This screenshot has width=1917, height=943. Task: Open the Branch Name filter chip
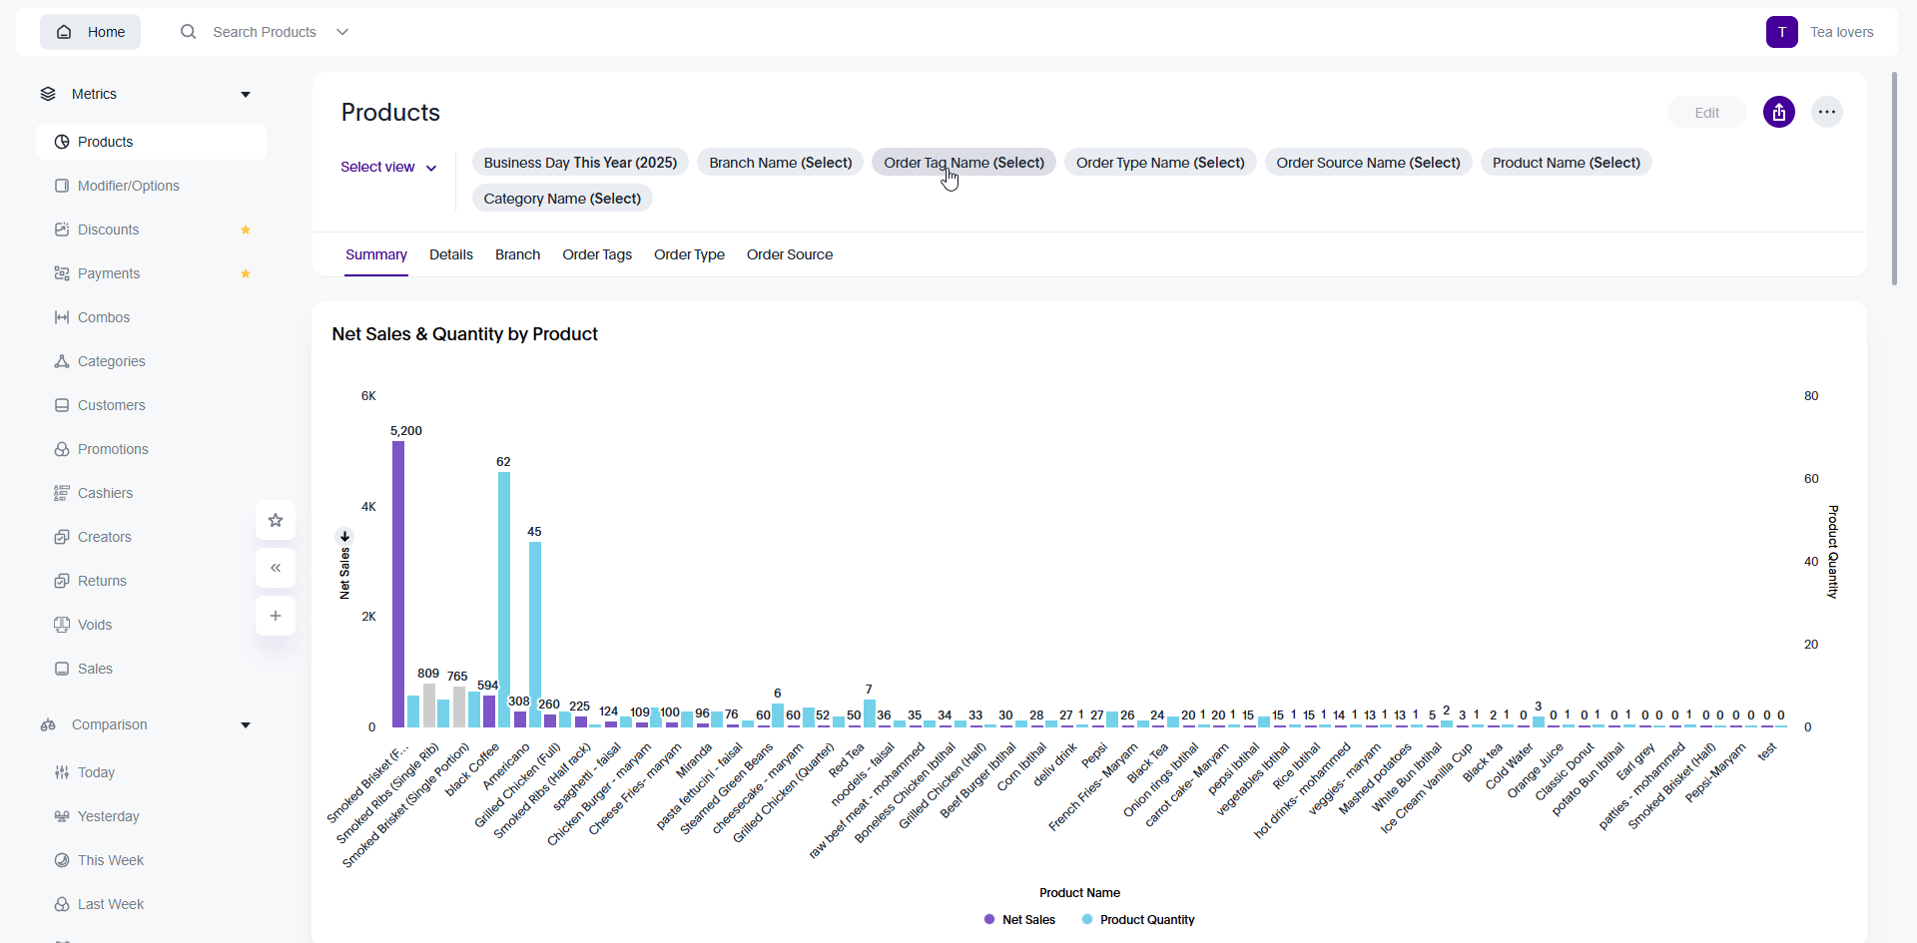(x=780, y=163)
